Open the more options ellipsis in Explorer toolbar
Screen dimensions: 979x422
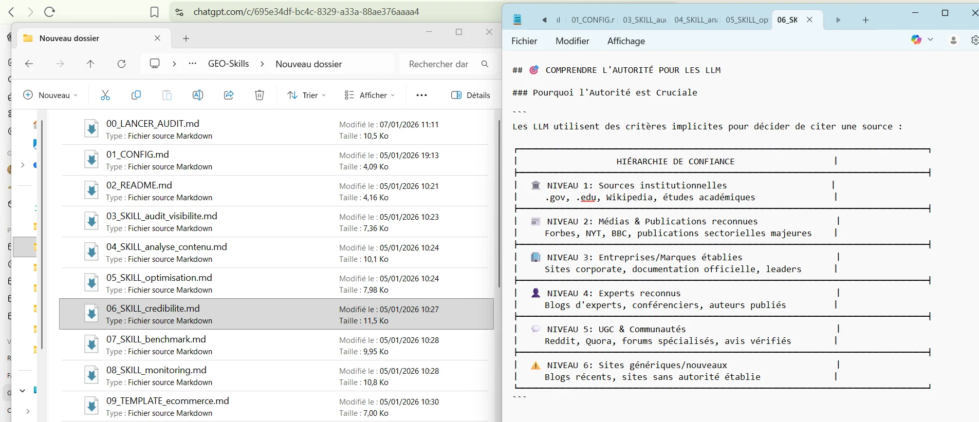(421, 95)
